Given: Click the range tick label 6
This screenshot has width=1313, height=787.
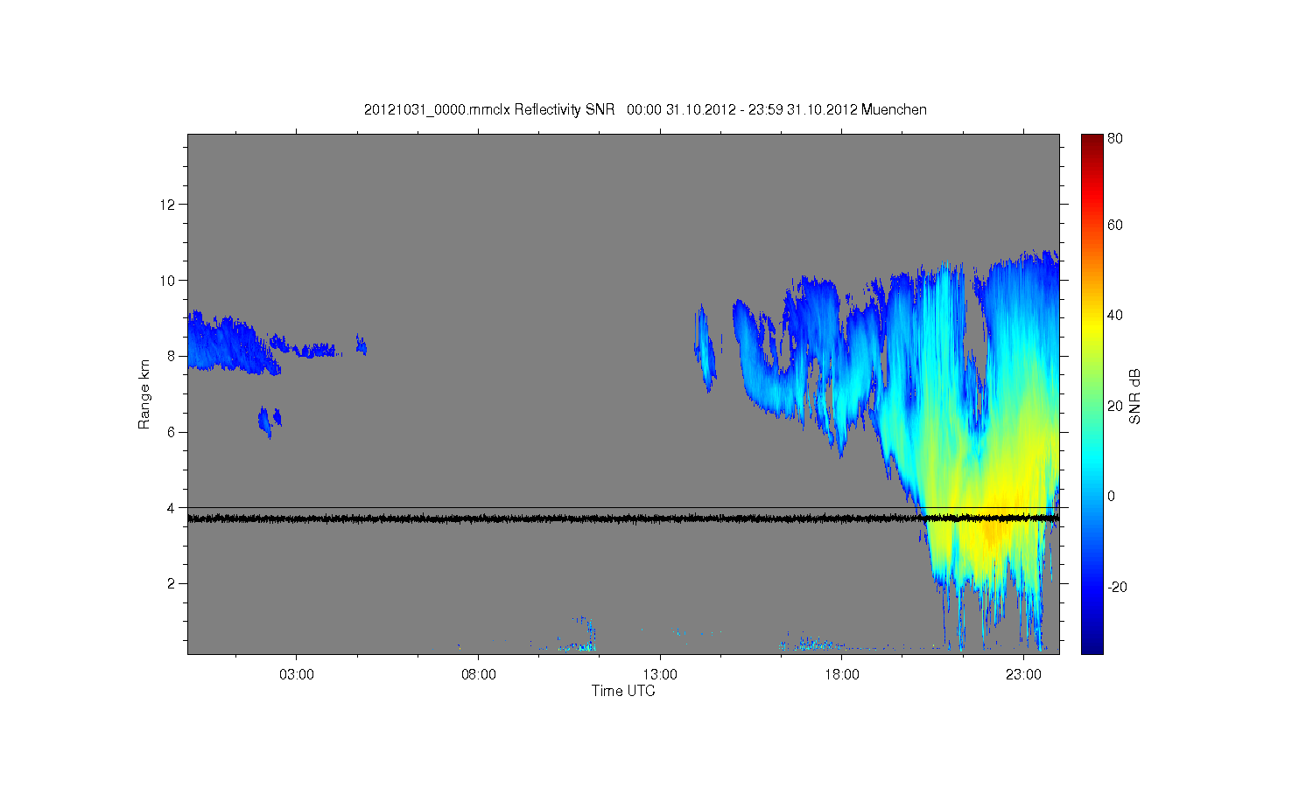Looking at the screenshot, I should point(172,432).
